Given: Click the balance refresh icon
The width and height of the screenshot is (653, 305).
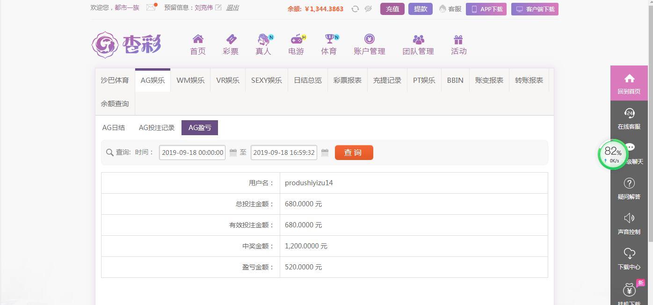Looking at the screenshot, I should click(356, 8).
